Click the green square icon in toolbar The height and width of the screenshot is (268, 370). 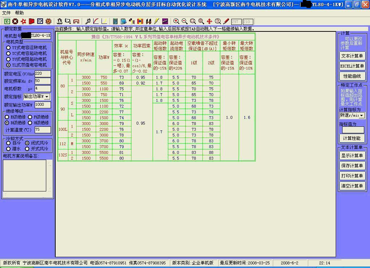coord(7,21)
